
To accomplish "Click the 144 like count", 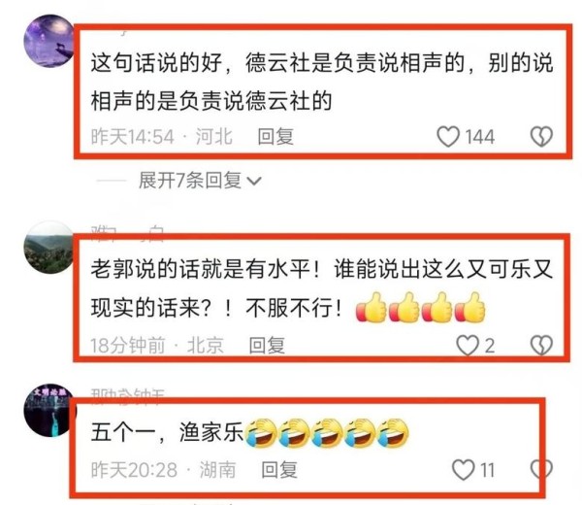I will click(480, 137).
